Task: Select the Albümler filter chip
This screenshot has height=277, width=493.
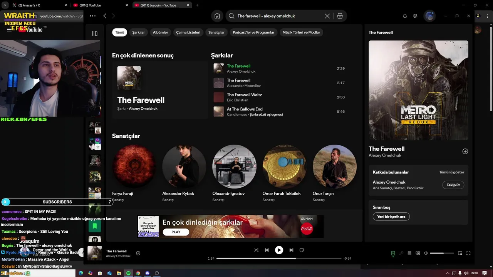Action: point(161,32)
